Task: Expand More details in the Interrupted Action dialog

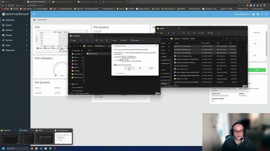Action: [x=119, y=73]
